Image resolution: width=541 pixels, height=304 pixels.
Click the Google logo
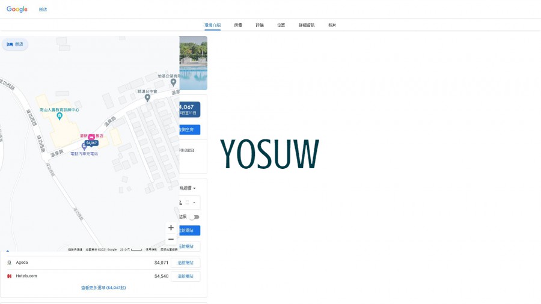(17, 9)
